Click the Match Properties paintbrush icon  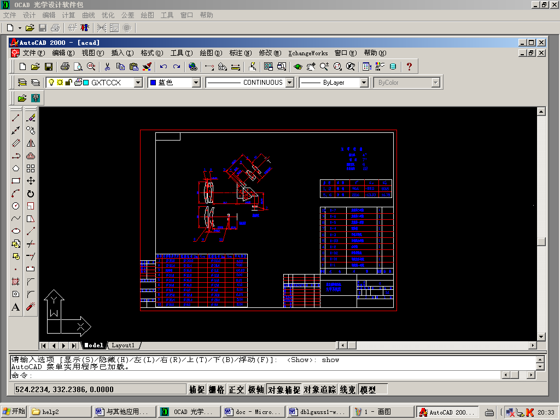(x=147, y=67)
